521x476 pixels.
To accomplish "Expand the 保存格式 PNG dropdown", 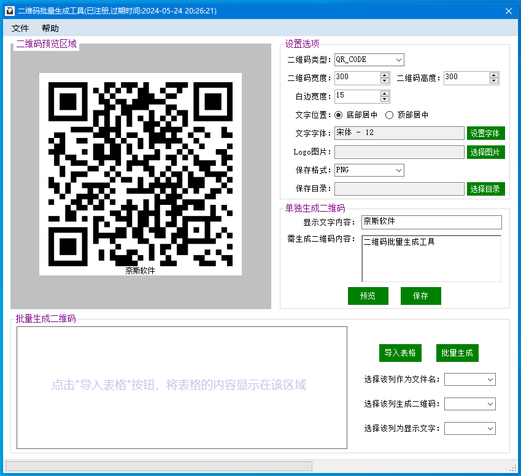I will [x=399, y=171].
